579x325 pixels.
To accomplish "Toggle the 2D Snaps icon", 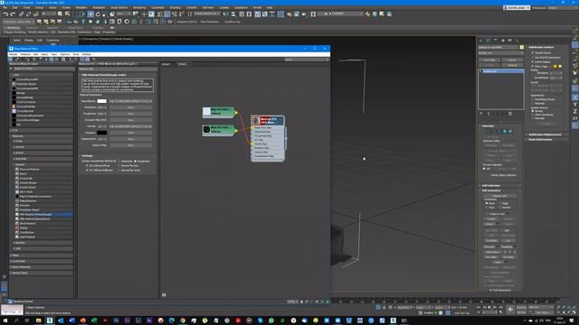I will (159, 14).
